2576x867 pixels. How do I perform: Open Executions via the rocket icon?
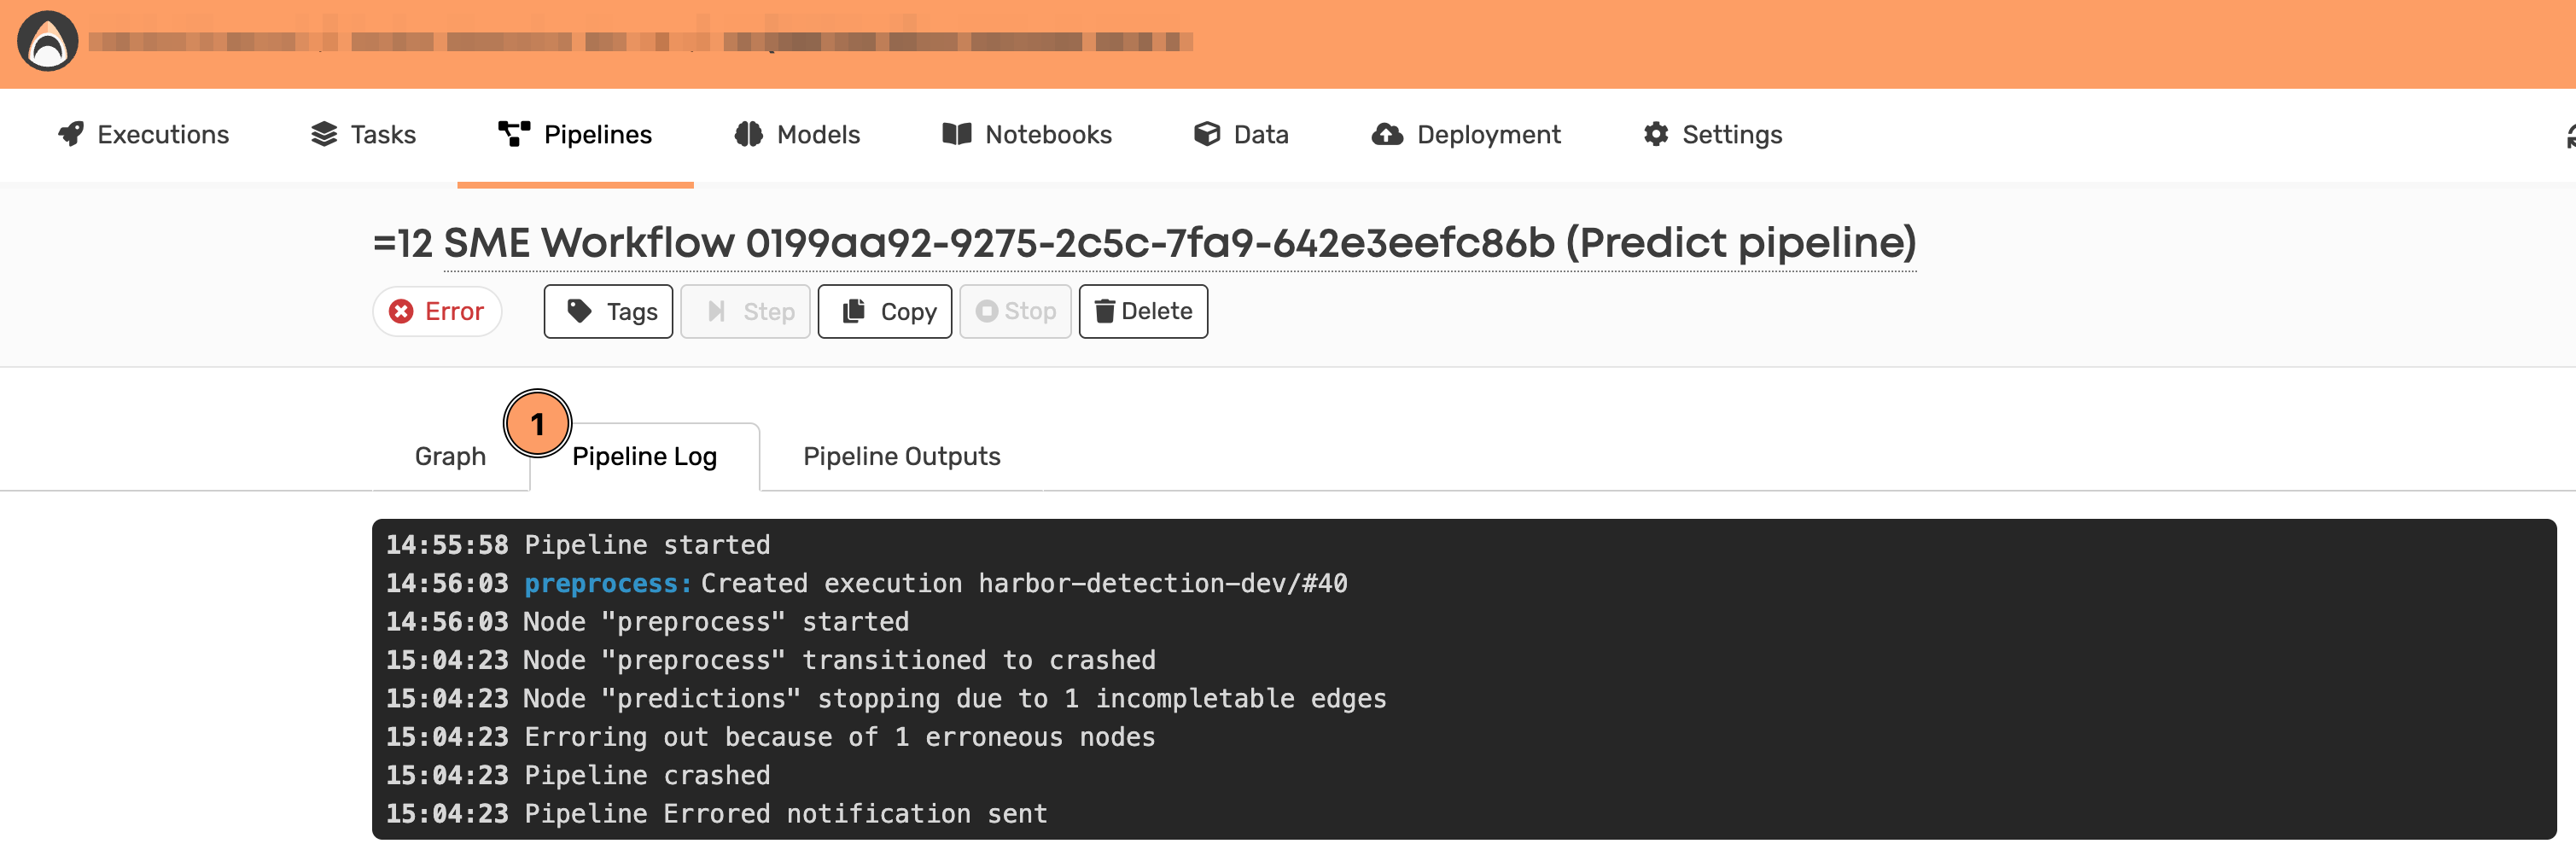point(71,134)
